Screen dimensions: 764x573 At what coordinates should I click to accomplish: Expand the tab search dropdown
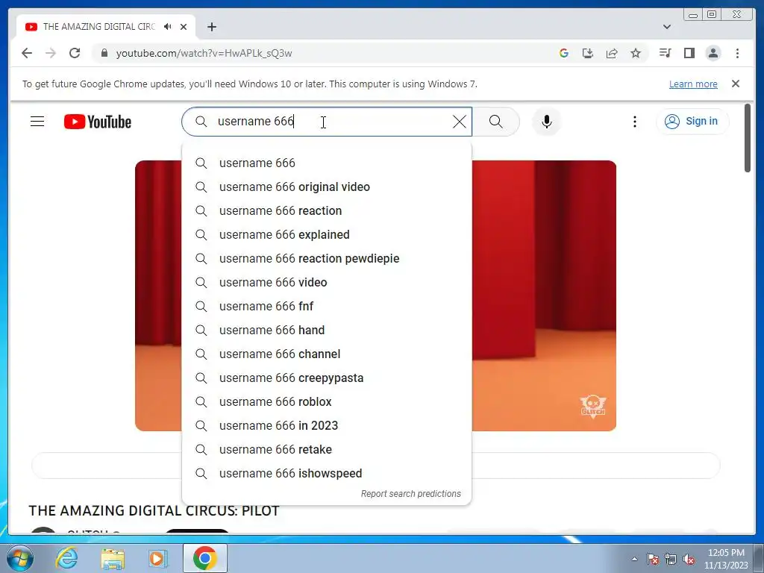(667, 27)
